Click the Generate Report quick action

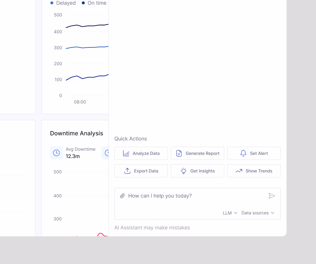pyautogui.click(x=198, y=153)
